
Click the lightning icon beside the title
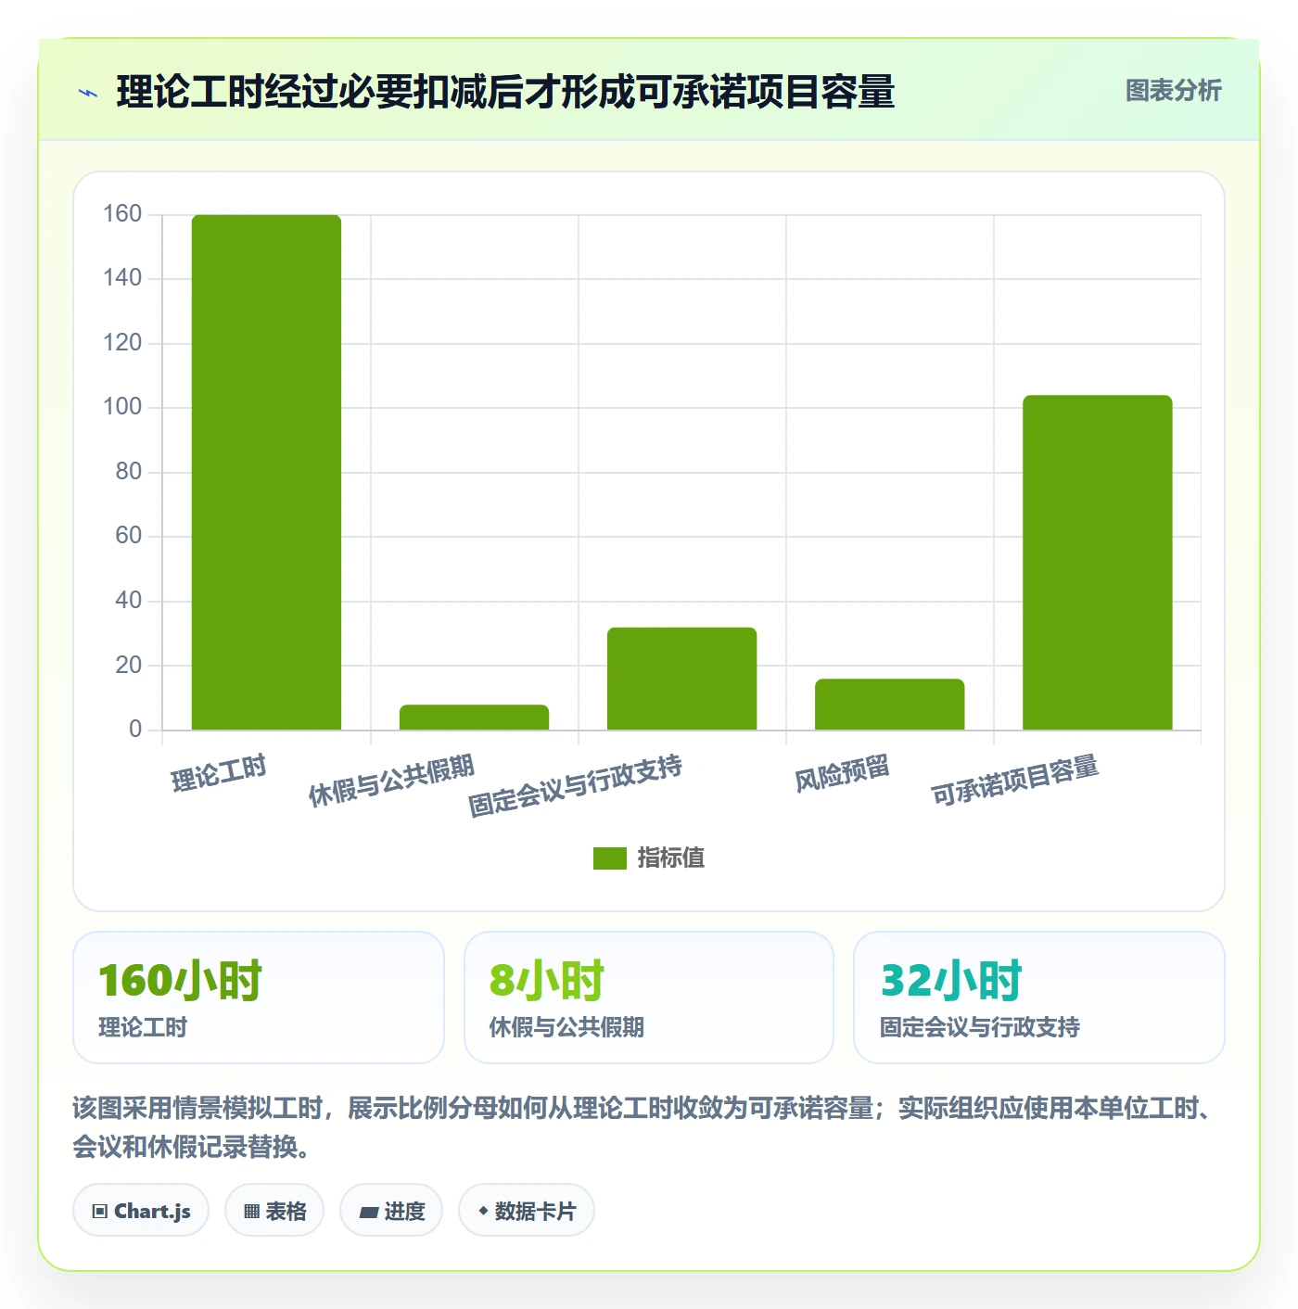(88, 93)
